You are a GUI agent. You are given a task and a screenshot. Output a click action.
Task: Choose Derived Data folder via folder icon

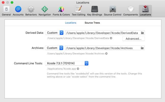click(142, 33)
